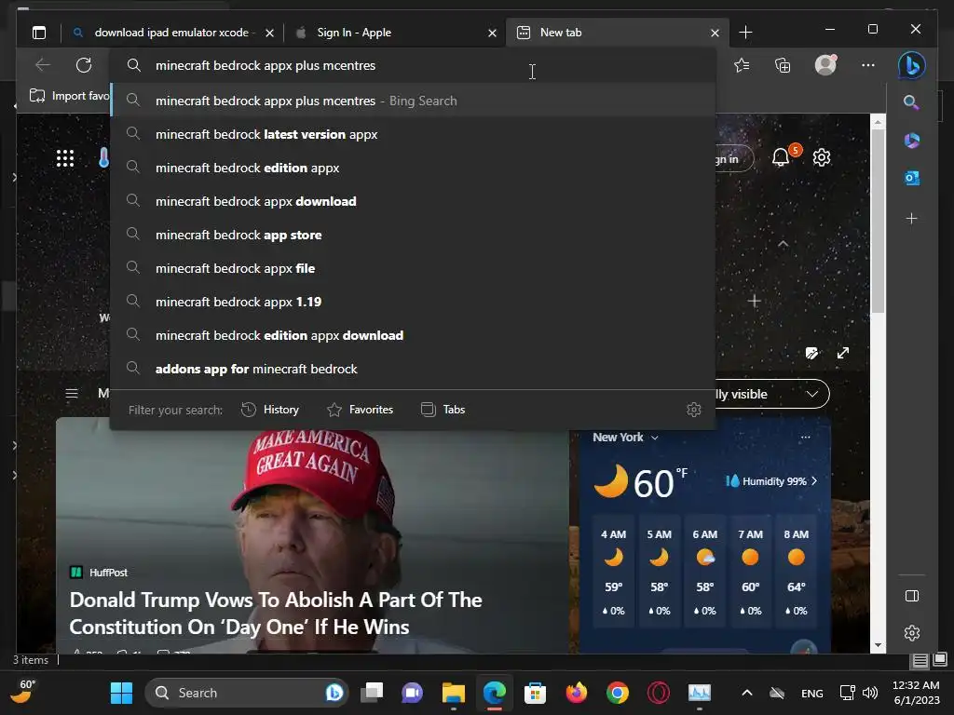The width and height of the screenshot is (954, 715).
Task: Add a quick link with plus tile
Action: (x=754, y=301)
